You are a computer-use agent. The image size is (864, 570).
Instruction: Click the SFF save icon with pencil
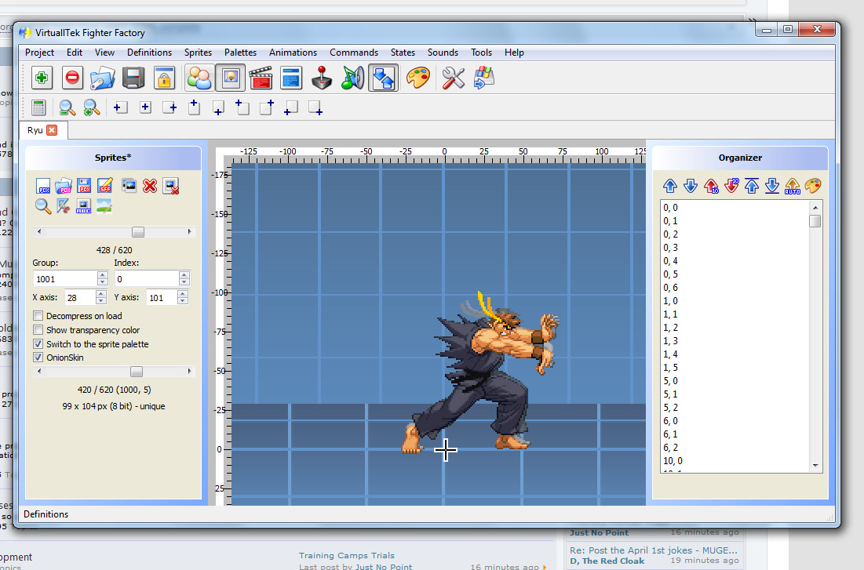tap(104, 186)
